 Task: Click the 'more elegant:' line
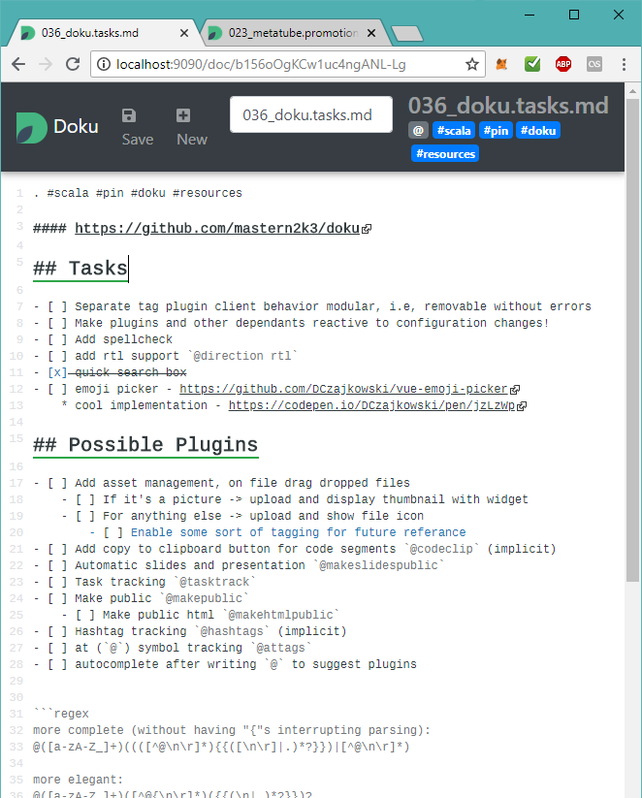(78, 780)
